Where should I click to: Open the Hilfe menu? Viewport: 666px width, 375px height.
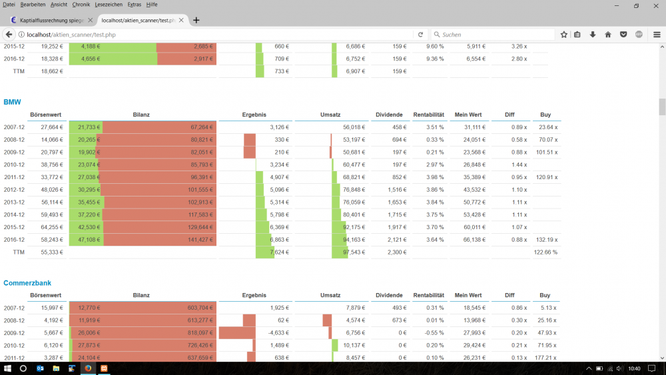[152, 5]
